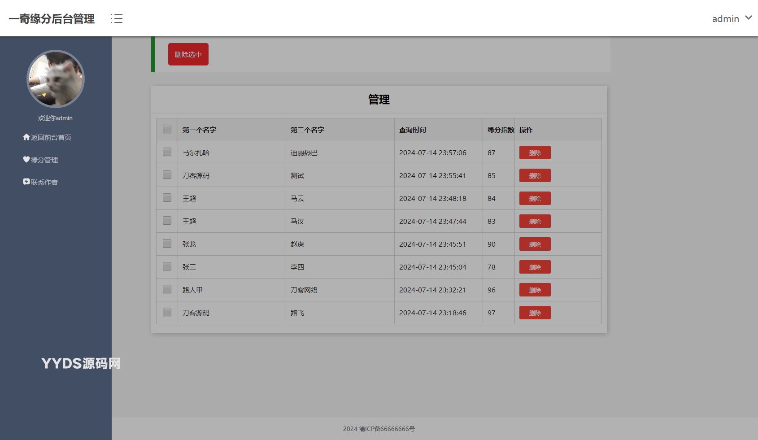
Task: Select the checkbox for the 张龙 row
Action: pos(167,244)
